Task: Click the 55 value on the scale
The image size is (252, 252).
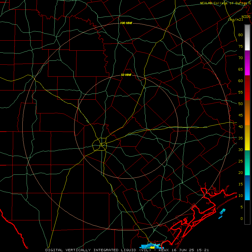Action: click(241, 92)
